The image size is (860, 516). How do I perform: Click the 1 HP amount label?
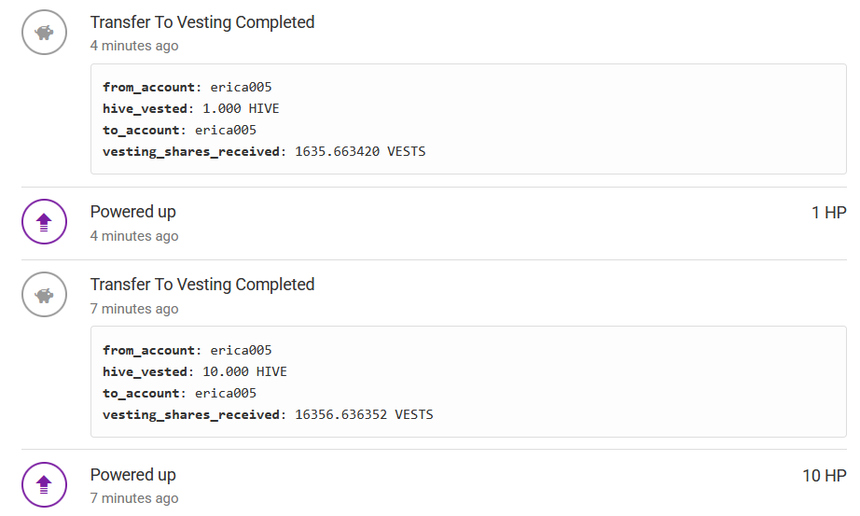[828, 213]
